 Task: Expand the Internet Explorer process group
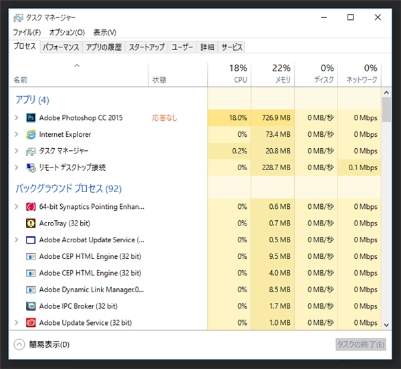coord(17,134)
